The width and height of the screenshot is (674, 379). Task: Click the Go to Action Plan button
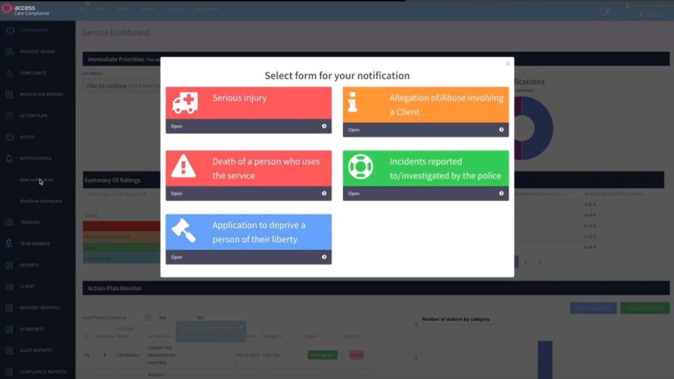(x=593, y=308)
